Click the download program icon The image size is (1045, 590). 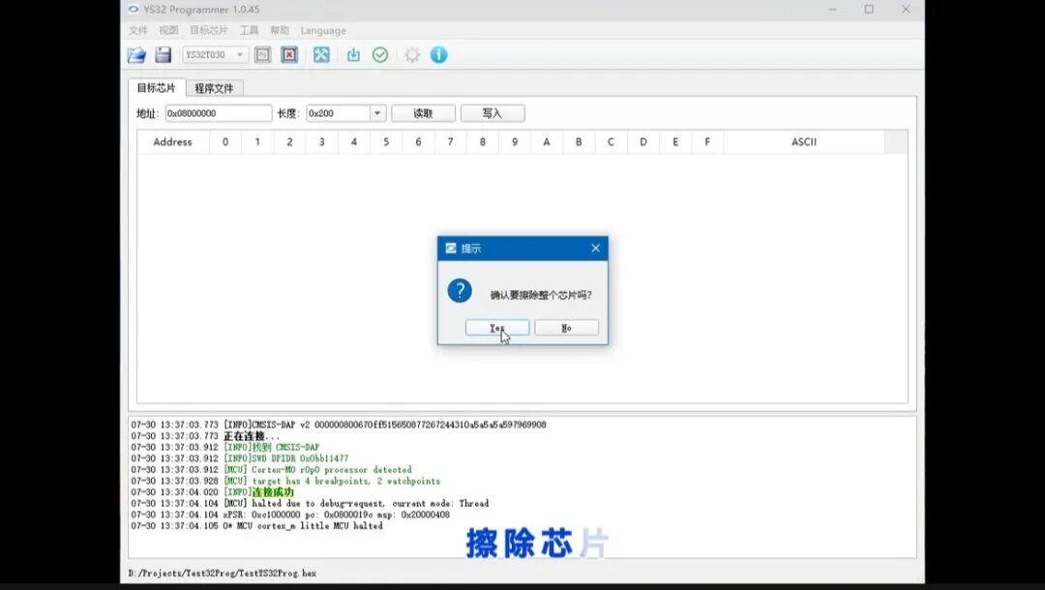click(x=353, y=54)
